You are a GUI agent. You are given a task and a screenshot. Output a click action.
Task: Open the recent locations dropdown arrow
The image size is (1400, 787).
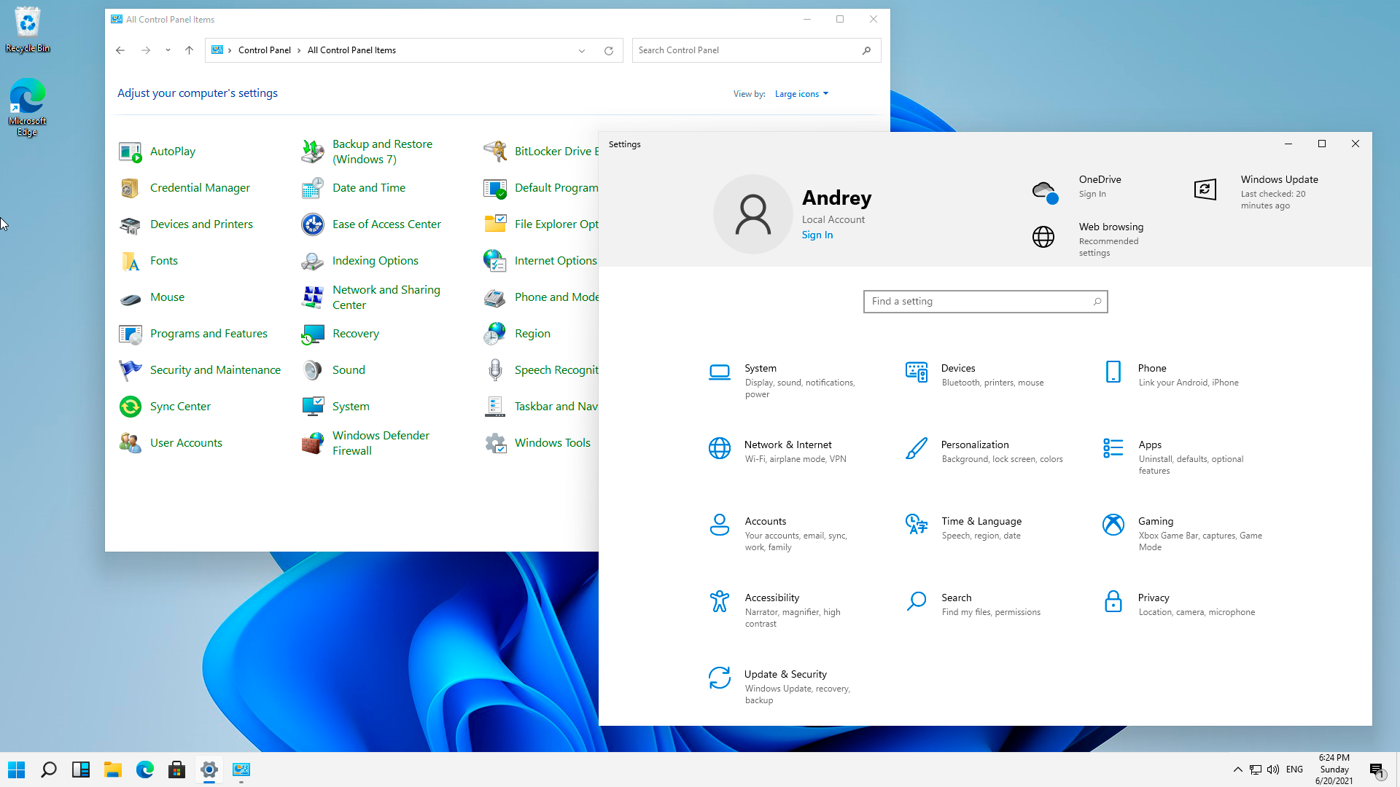[168, 50]
